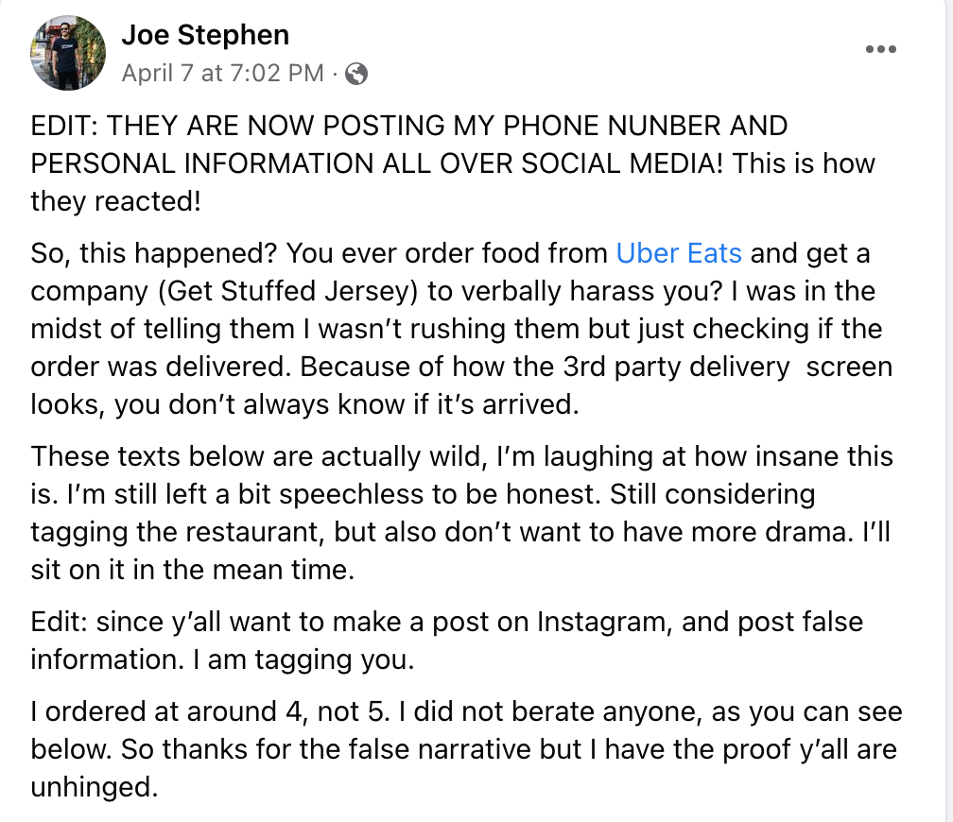The width and height of the screenshot is (953, 822).
Task: Click the author name Joe Stephen
Action: (x=205, y=36)
